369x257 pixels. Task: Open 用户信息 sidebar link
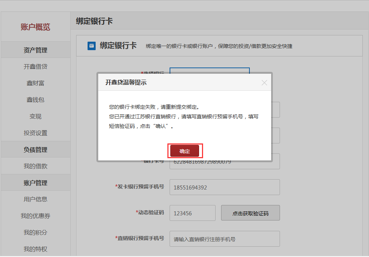tap(36, 199)
